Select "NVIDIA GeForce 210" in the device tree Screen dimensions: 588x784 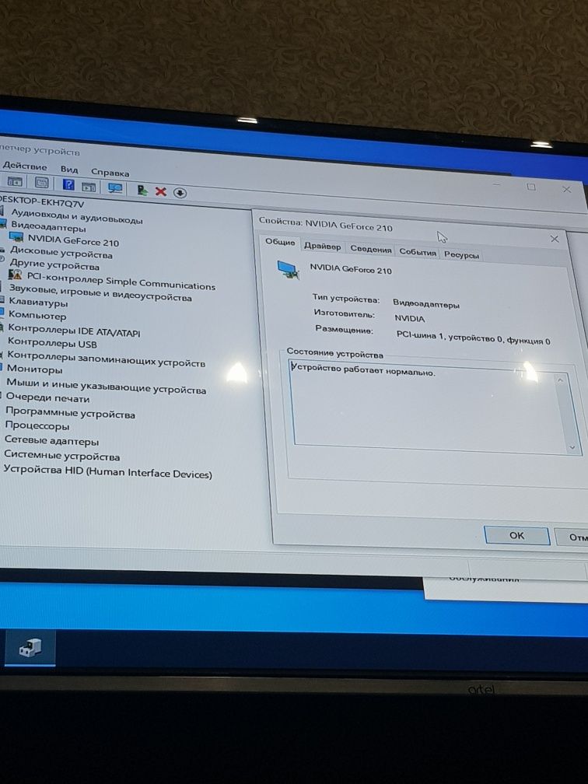click(x=73, y=241)
